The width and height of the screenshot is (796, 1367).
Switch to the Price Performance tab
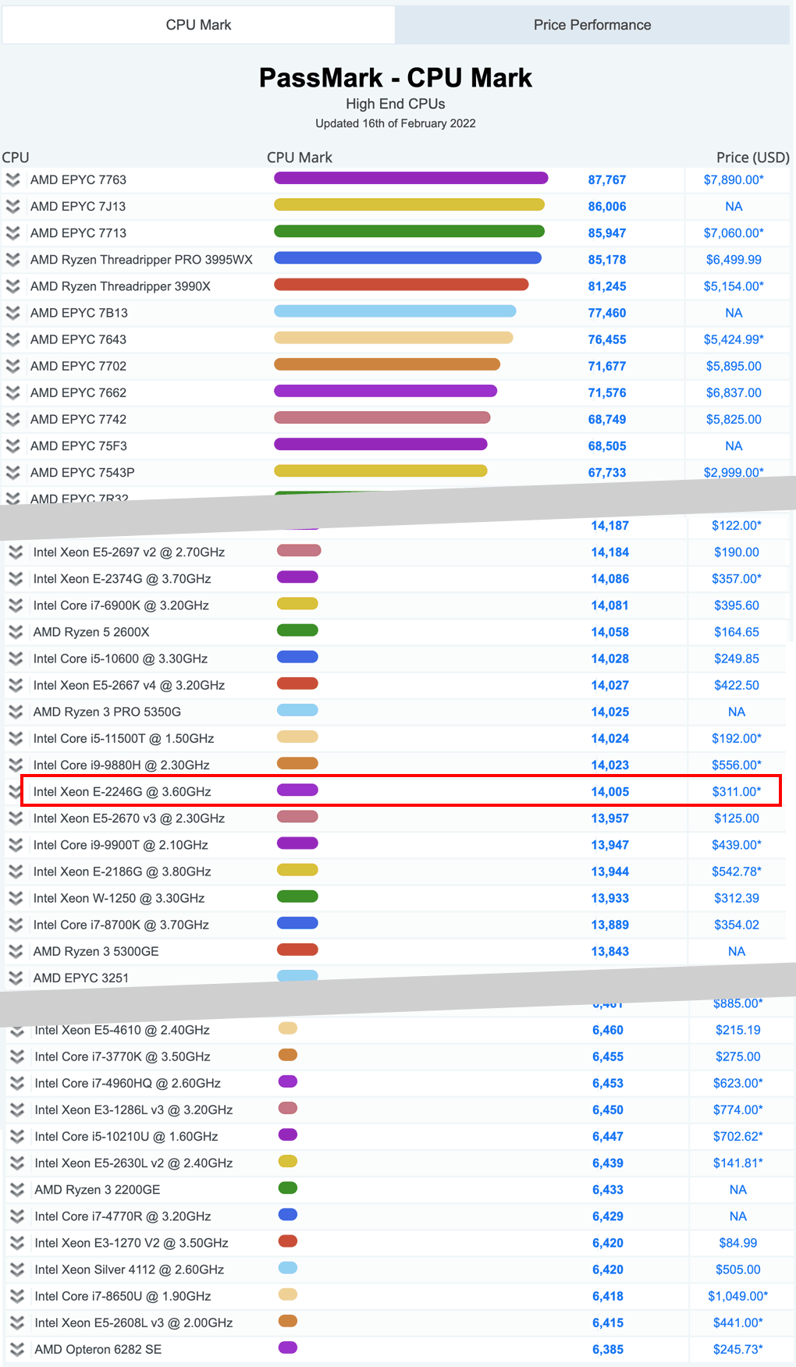(x=592, y=25)
